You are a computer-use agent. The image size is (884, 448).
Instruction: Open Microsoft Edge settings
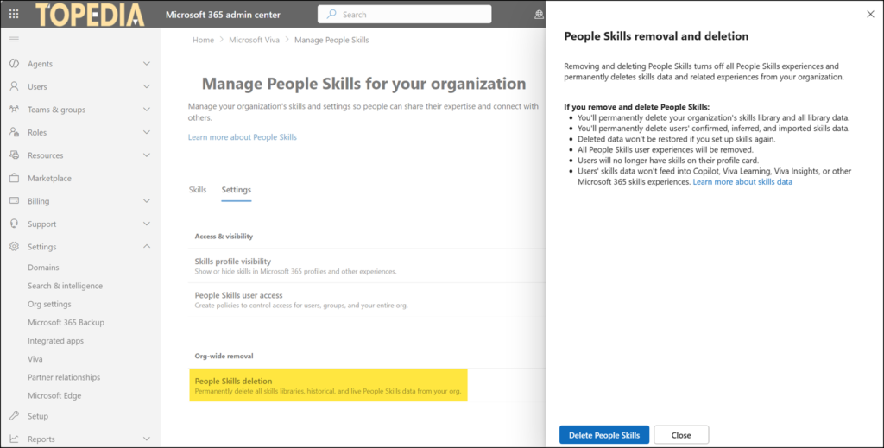(54, 395)
